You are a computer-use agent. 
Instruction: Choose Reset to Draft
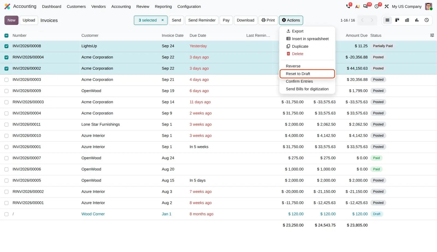[307, 74]
